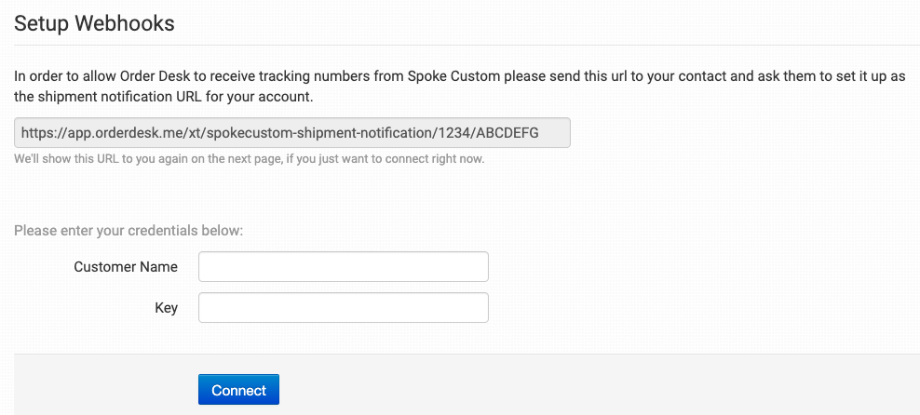Screen dimensions: 920x415
Task: Click the divider line under the Setup Webhooks heading
Action: click(x=466, y=45)
